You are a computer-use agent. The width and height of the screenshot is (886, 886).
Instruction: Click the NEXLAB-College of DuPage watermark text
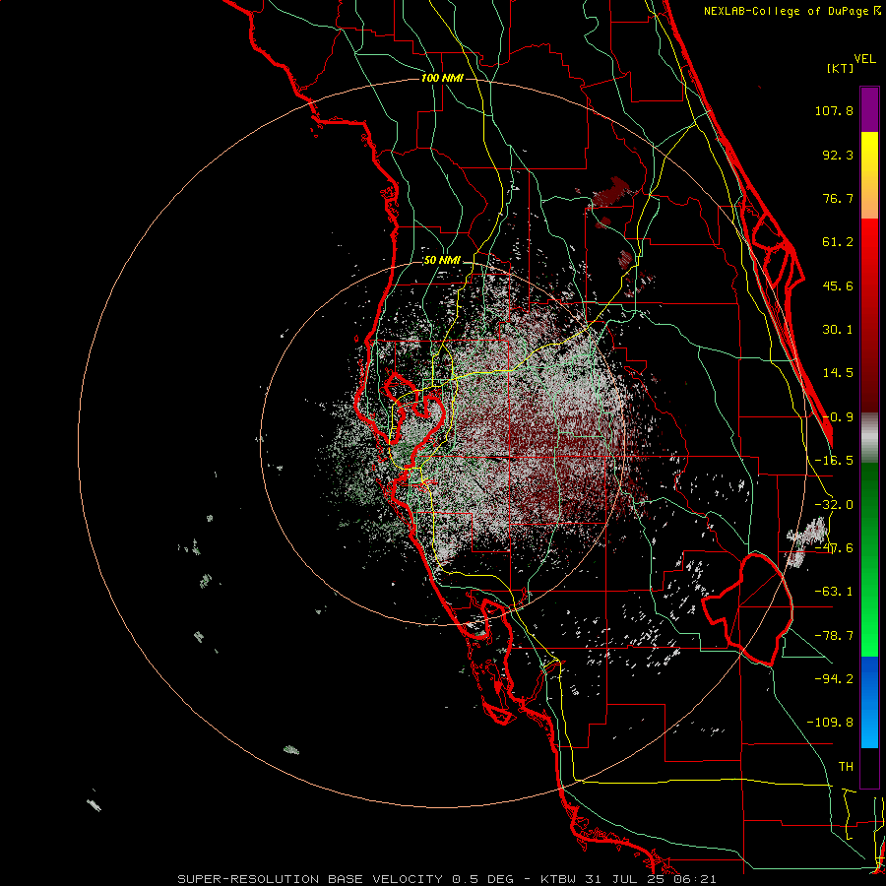[791, 11]
